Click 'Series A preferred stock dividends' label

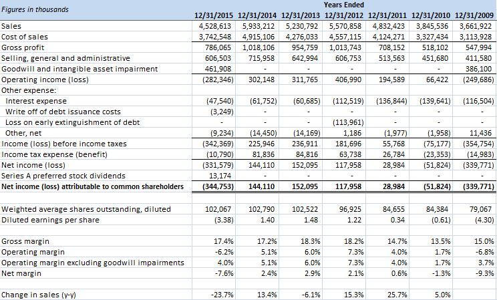(x=63, y=176)
